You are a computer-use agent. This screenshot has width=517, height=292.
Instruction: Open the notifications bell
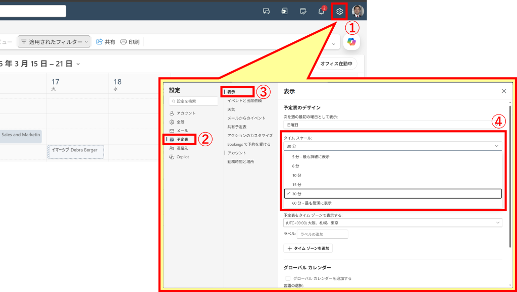point(321,11)
